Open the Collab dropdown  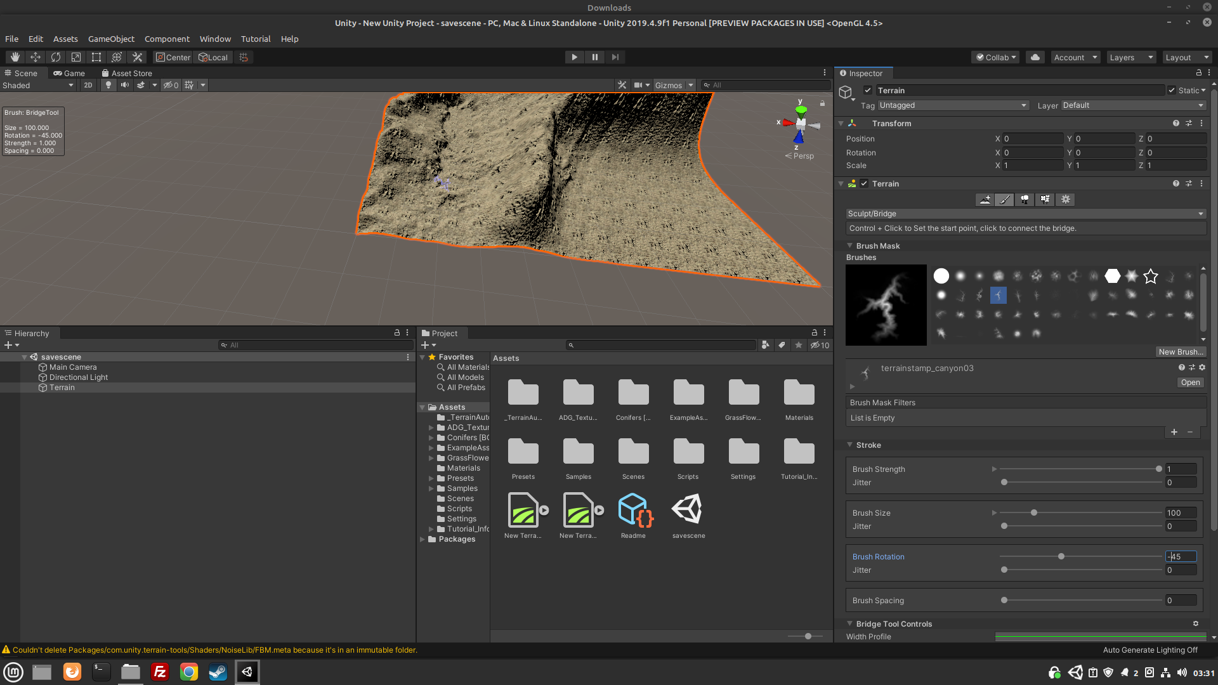(995, 57)
